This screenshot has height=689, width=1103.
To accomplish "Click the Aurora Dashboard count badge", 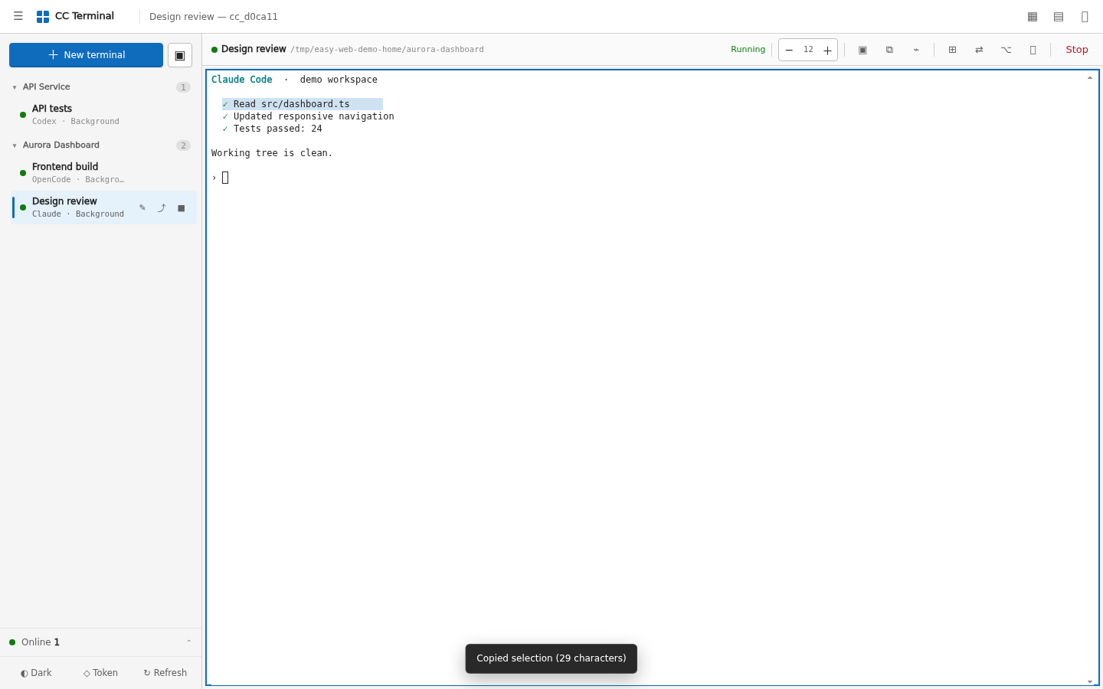I will point(183,145).
